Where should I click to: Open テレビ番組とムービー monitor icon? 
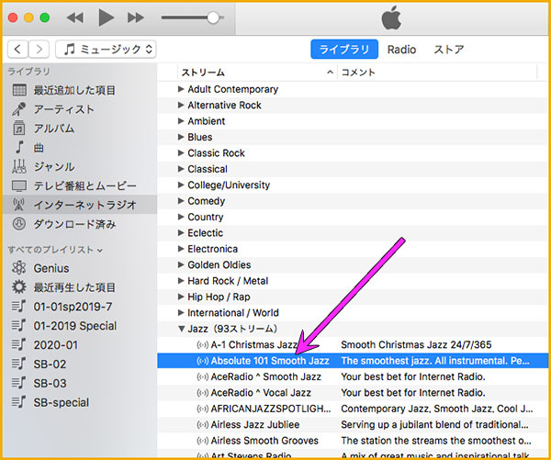pyautogui.click(x=19, y=185)
